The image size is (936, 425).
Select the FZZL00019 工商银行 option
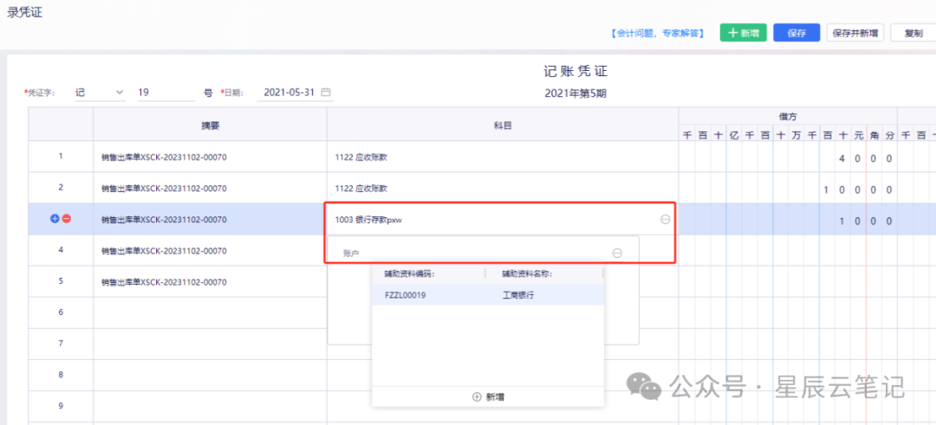coord(488,295)
